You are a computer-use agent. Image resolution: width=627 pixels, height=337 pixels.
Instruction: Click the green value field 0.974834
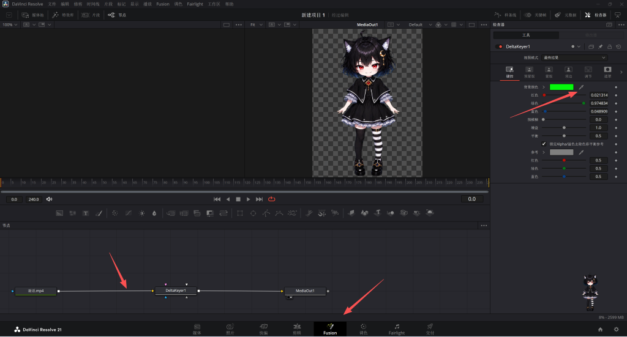(599, 103)
